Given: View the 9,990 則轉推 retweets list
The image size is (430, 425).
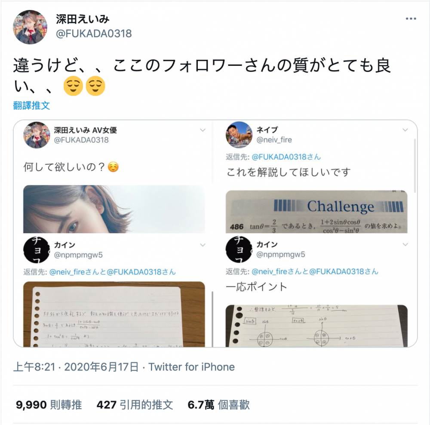Looking at the screenshot, I should tap(49, 405).
